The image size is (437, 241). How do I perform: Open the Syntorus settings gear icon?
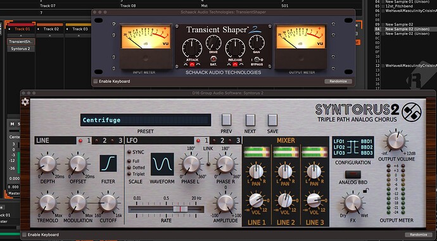point(25,102)
